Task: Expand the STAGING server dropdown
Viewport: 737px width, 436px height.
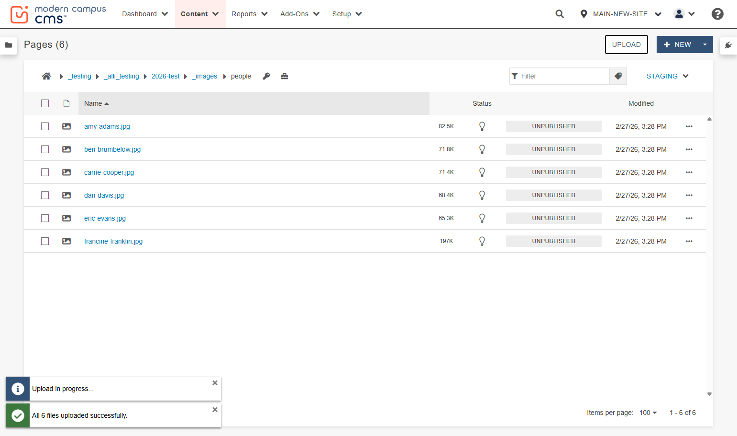Action: 667,76
